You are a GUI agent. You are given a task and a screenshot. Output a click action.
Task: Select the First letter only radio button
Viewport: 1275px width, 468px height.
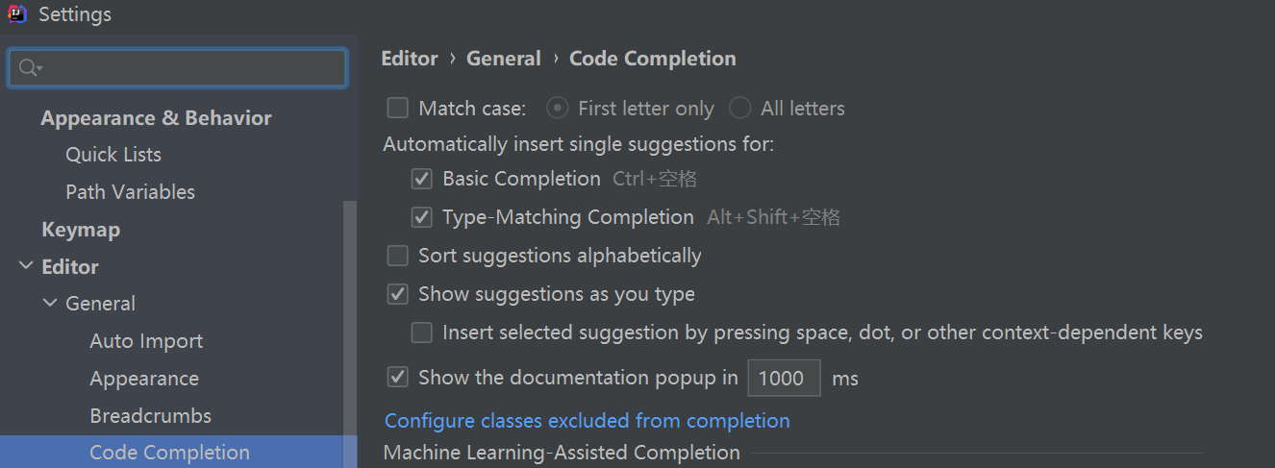[x=557, y=108]
